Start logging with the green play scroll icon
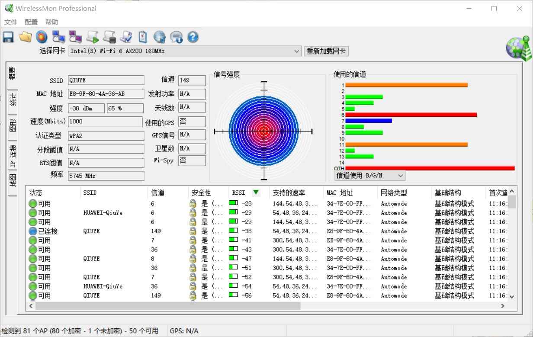The height and width of the screenshot is (337, 533). tap(93, 37)
